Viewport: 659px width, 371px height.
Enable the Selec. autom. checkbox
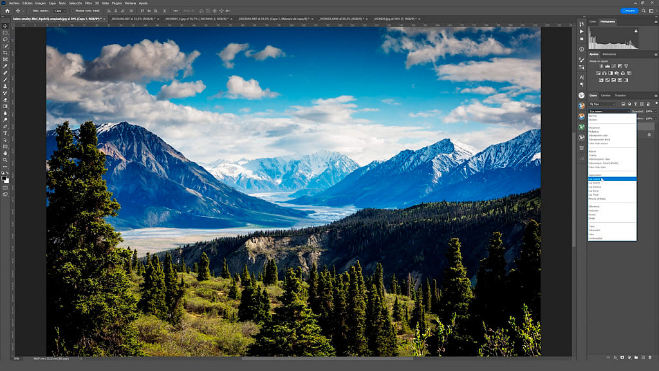[29, 10]
